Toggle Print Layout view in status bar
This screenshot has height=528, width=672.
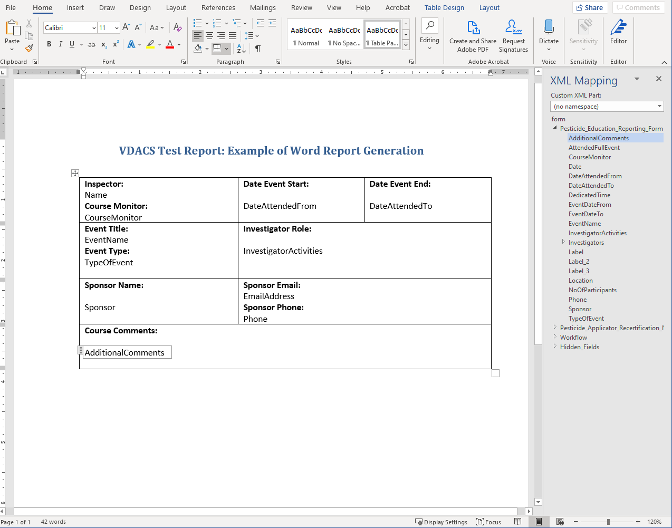[539, 522]
